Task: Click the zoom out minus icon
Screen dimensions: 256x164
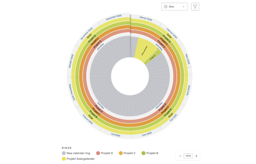Action: [x=180, y=156]
